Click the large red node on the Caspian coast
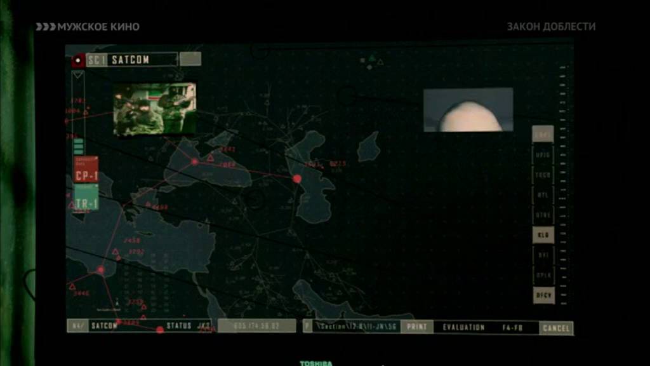Screen dimensions: 650x366 (x=297, y=179)
